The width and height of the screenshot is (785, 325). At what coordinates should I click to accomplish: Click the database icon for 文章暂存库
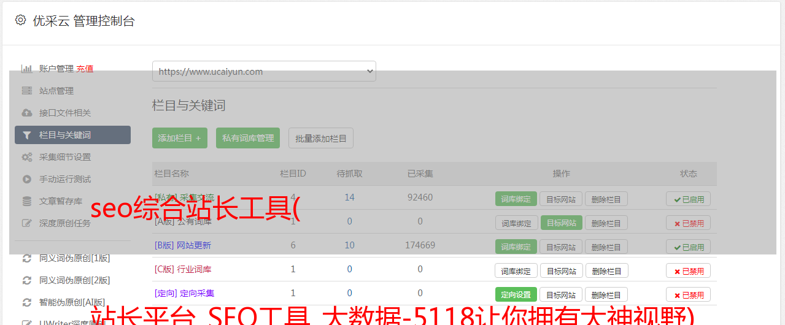27,201
